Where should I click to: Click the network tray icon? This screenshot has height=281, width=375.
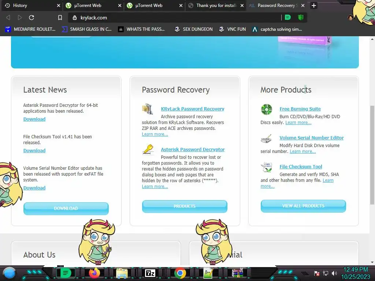coord(325,273)
